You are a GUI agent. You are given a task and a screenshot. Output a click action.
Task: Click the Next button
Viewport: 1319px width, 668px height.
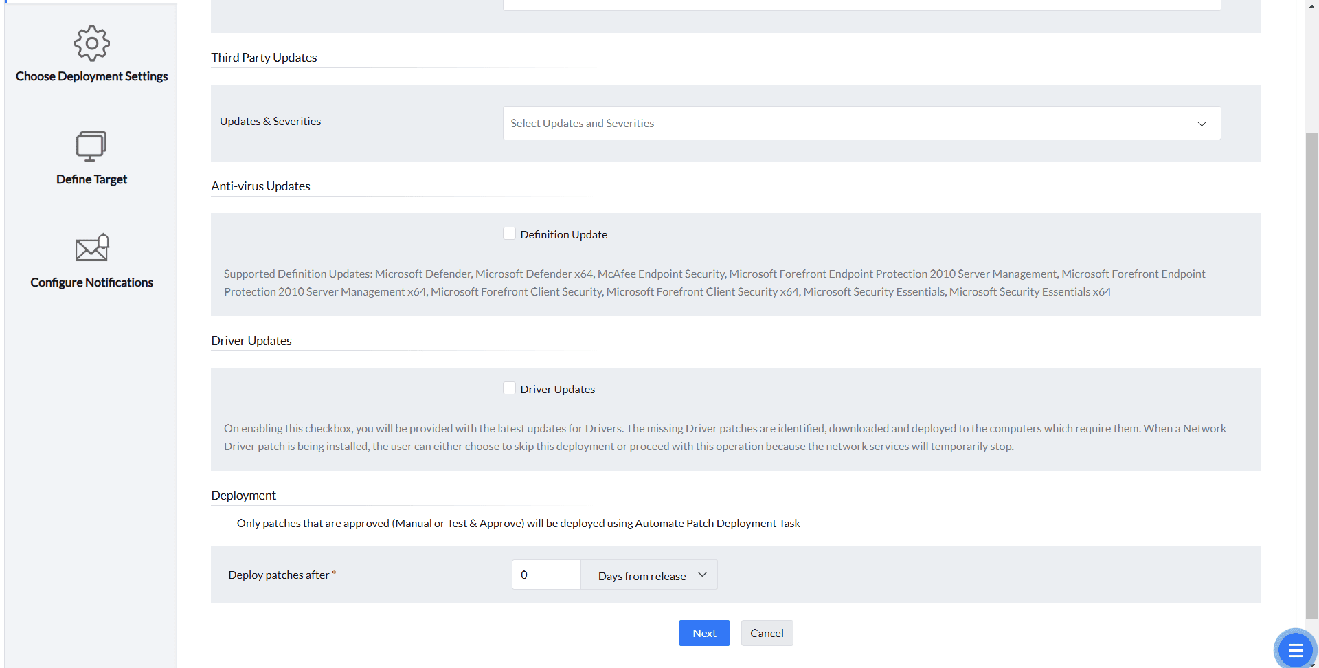point(703,632)
